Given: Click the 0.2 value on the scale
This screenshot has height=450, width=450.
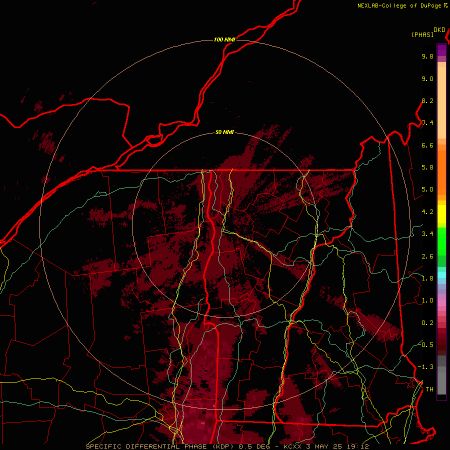Looking at the screenshot, I should [x=427, y=323].
